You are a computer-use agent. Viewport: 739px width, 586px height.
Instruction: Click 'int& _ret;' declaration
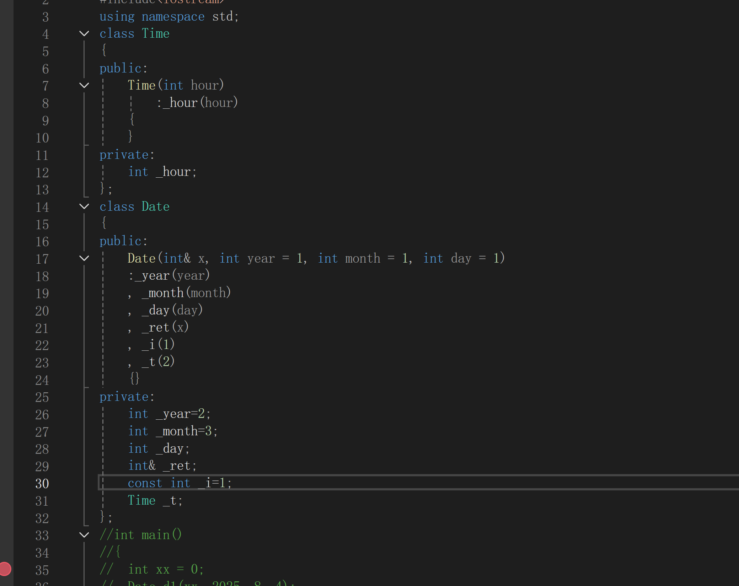[x=162, y=466]
